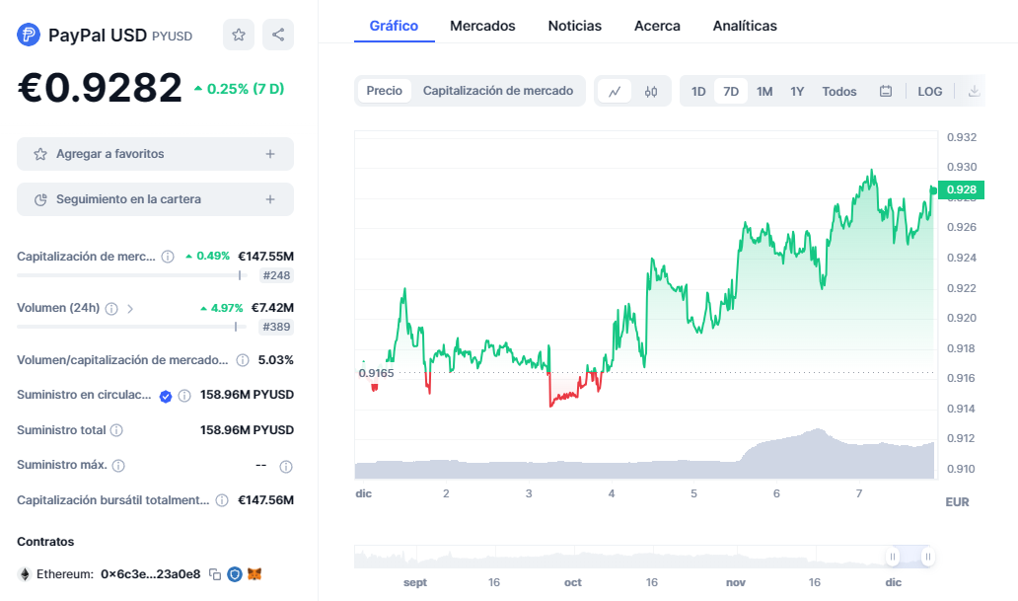Click the #248 market cap rank badge
This screenshot has height=601, width=1018.
(276, 275)
